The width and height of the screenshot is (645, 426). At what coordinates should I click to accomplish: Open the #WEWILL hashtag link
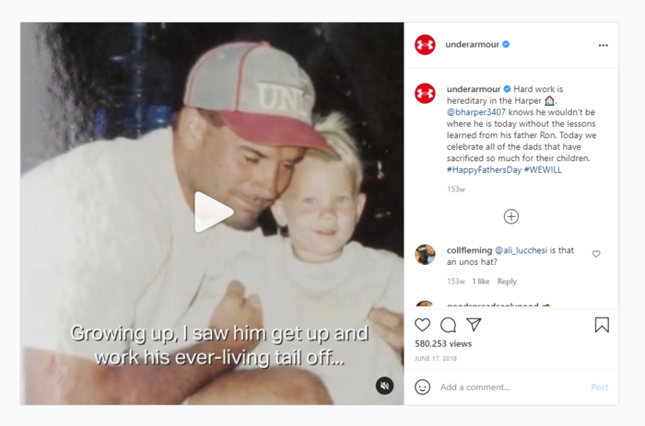point(543,169)
